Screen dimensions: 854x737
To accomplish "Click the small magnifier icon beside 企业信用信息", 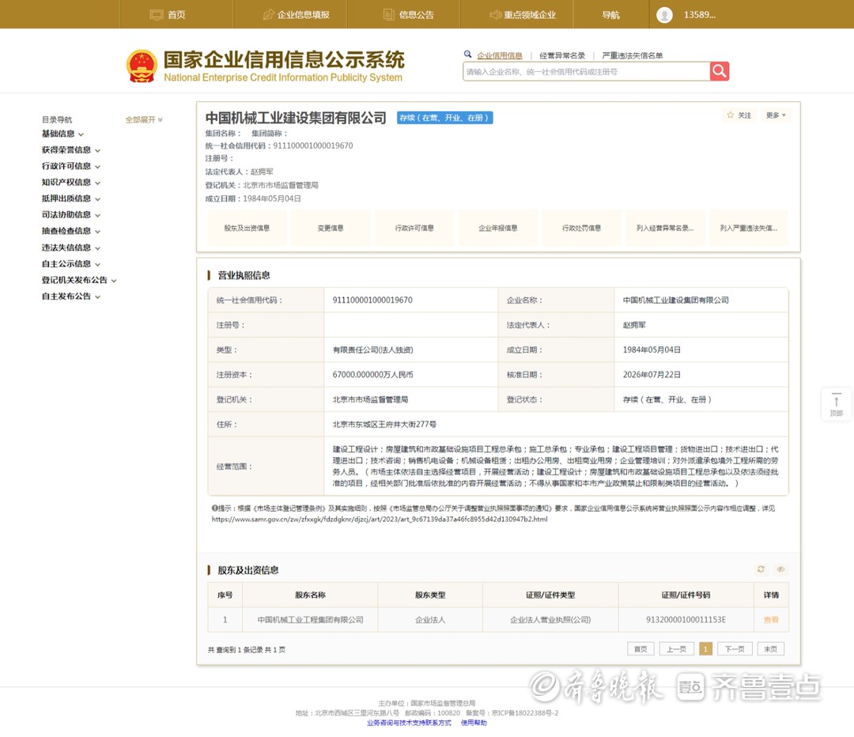I will [467, 54].
